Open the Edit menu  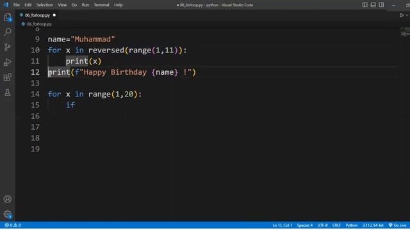click(28, 5)
